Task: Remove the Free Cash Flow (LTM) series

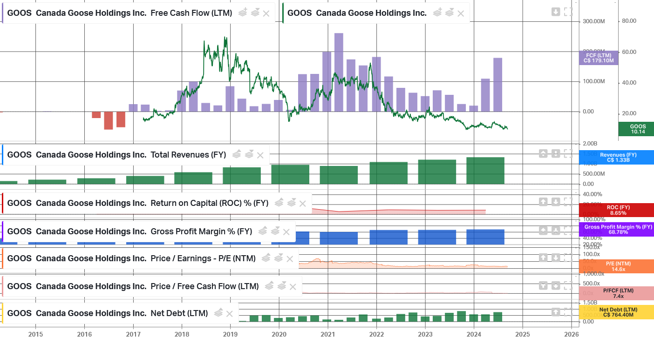Action: point(266,13)
